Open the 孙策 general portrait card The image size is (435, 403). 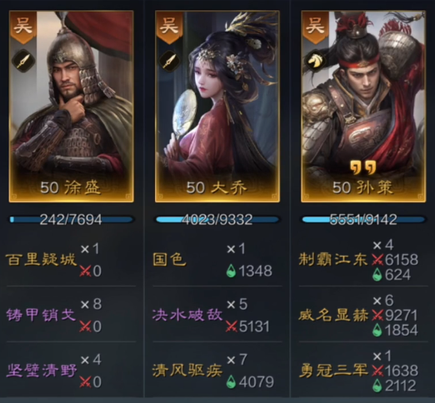(x=363, y=107)
